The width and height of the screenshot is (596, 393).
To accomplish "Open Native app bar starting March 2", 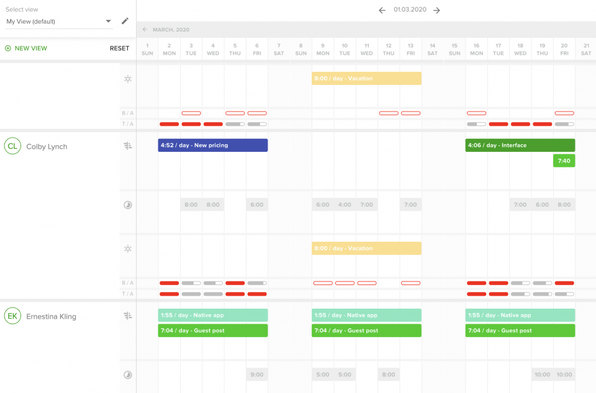I will [x=213, y=316].
